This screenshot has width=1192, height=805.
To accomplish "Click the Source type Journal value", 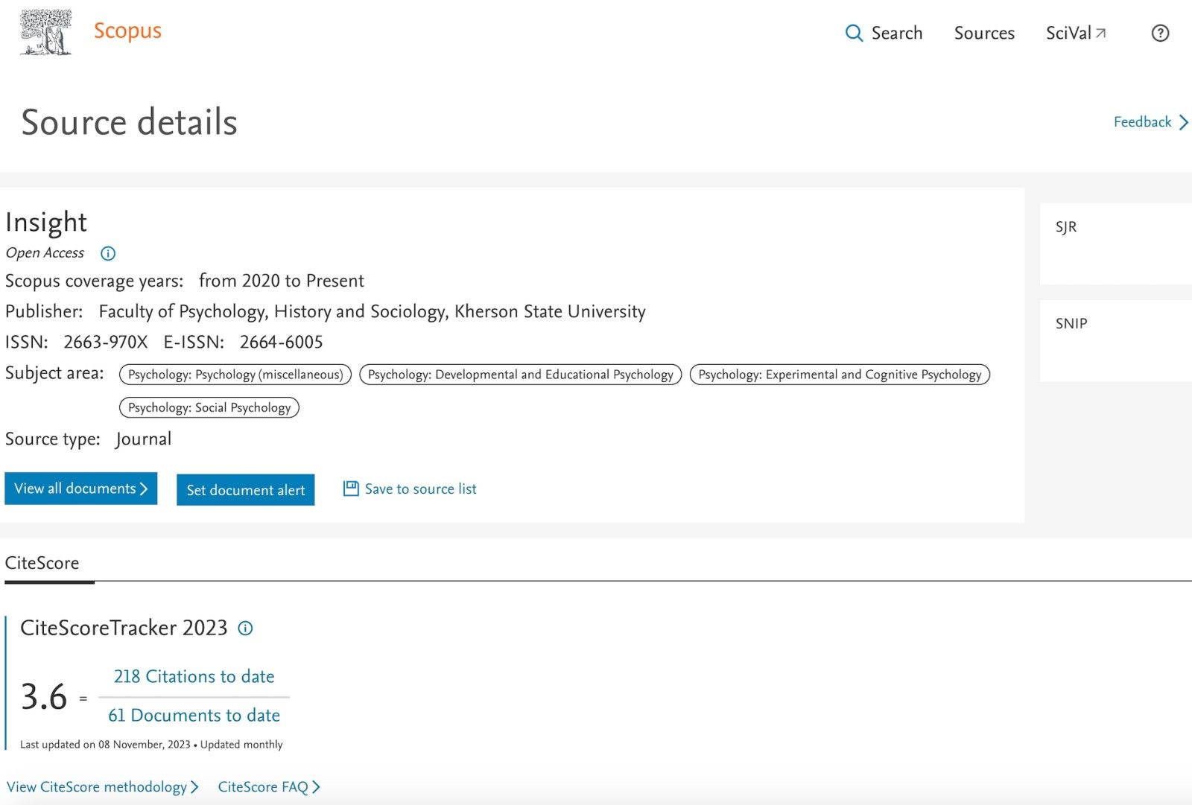I will (x=143, y=439).
